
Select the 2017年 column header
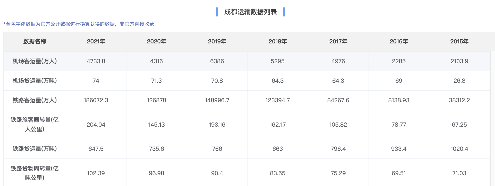click(338, 41)
